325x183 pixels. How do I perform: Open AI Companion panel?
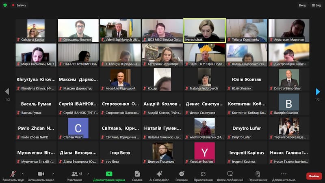point(159,176)
